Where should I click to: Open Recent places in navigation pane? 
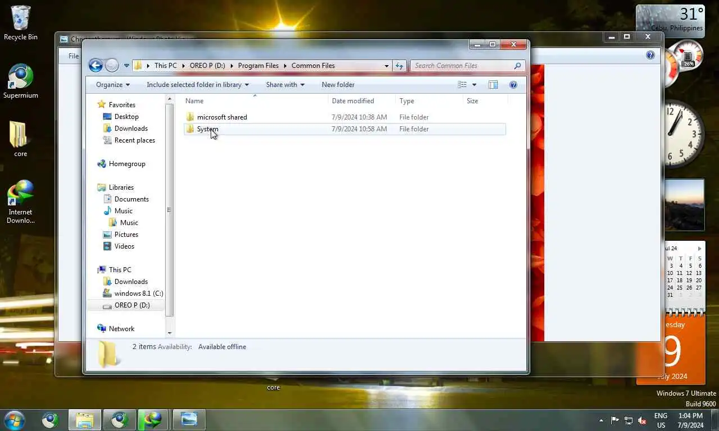click(134, 140)
